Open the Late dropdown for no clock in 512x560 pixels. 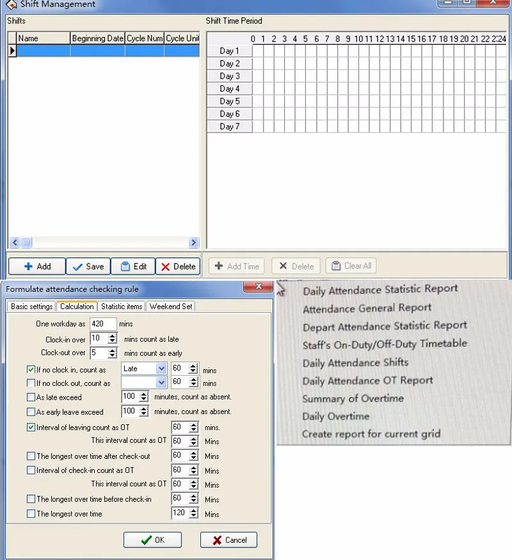161,368
